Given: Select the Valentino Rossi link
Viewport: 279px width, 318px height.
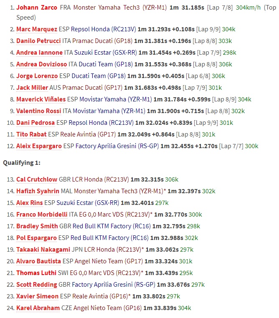Looking at the screenshot, I should coord(38,111).
